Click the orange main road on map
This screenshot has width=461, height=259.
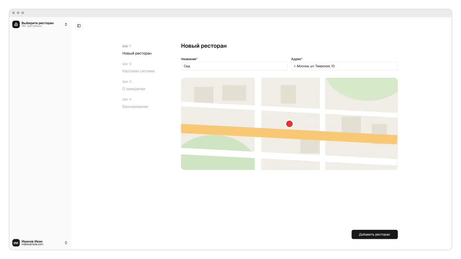pos(289,134)
